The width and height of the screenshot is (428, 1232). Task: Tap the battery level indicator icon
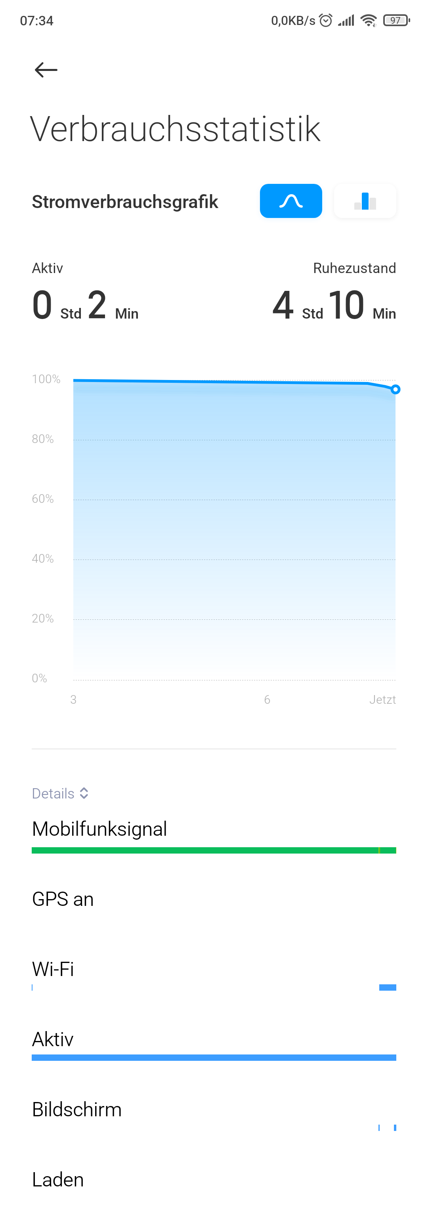(396, 21)
